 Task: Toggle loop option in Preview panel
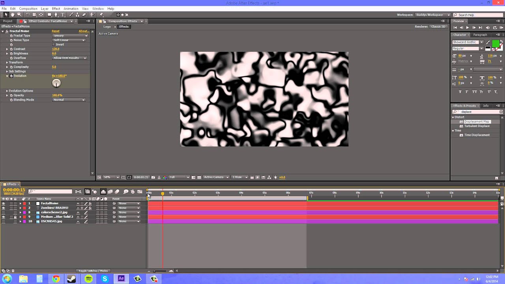[x=495, y=28]
